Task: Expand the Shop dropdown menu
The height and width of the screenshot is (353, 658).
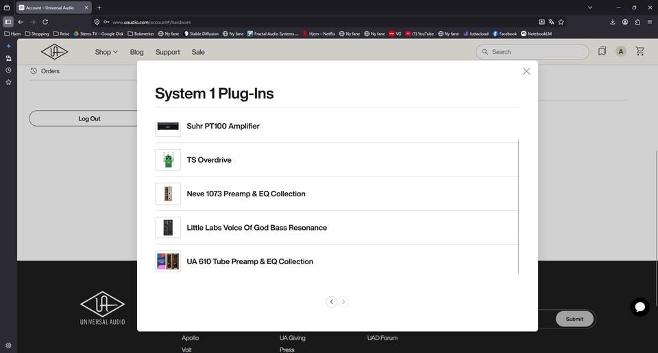Action: pos(106,52)
